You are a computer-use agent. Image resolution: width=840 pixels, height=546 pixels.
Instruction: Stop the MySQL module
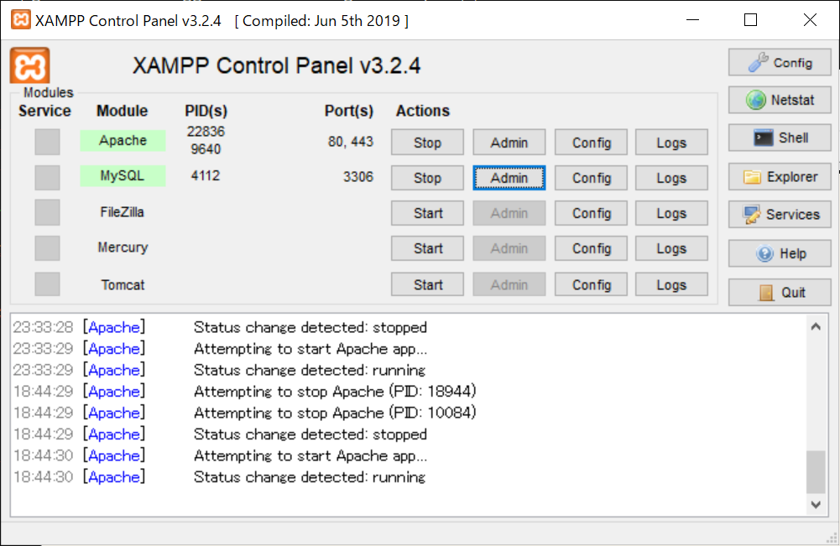coord(427,178)
